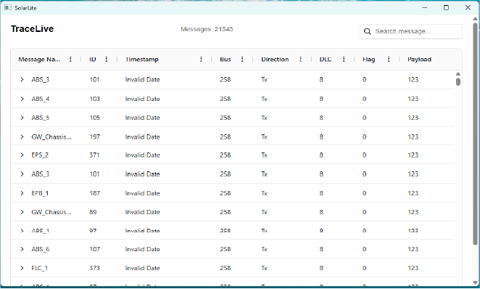Click the TraceLive heading
Screen dimensions: 480x289
[x=32, y=28]
